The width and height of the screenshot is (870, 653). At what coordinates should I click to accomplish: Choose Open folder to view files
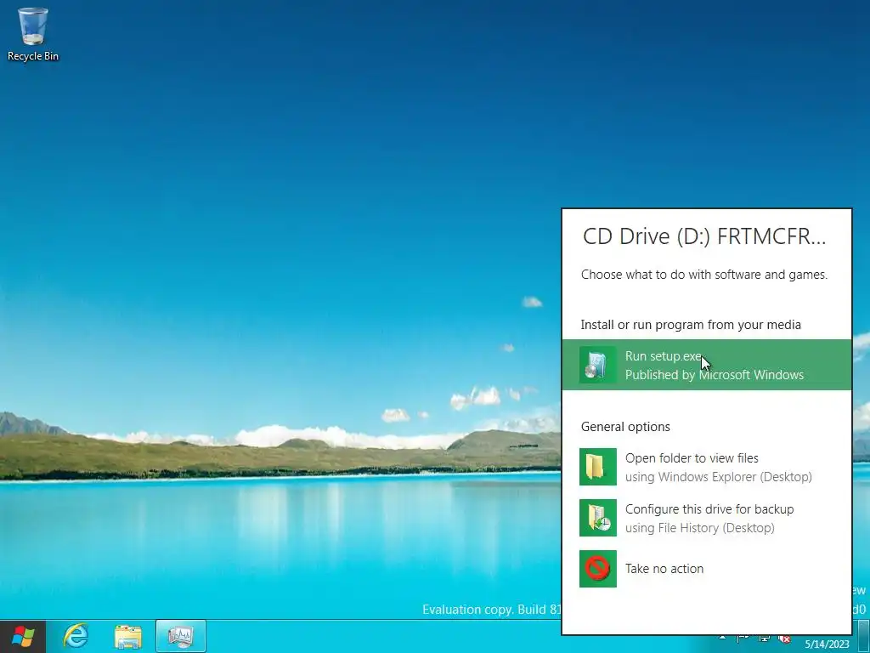[x=706, y=467]
